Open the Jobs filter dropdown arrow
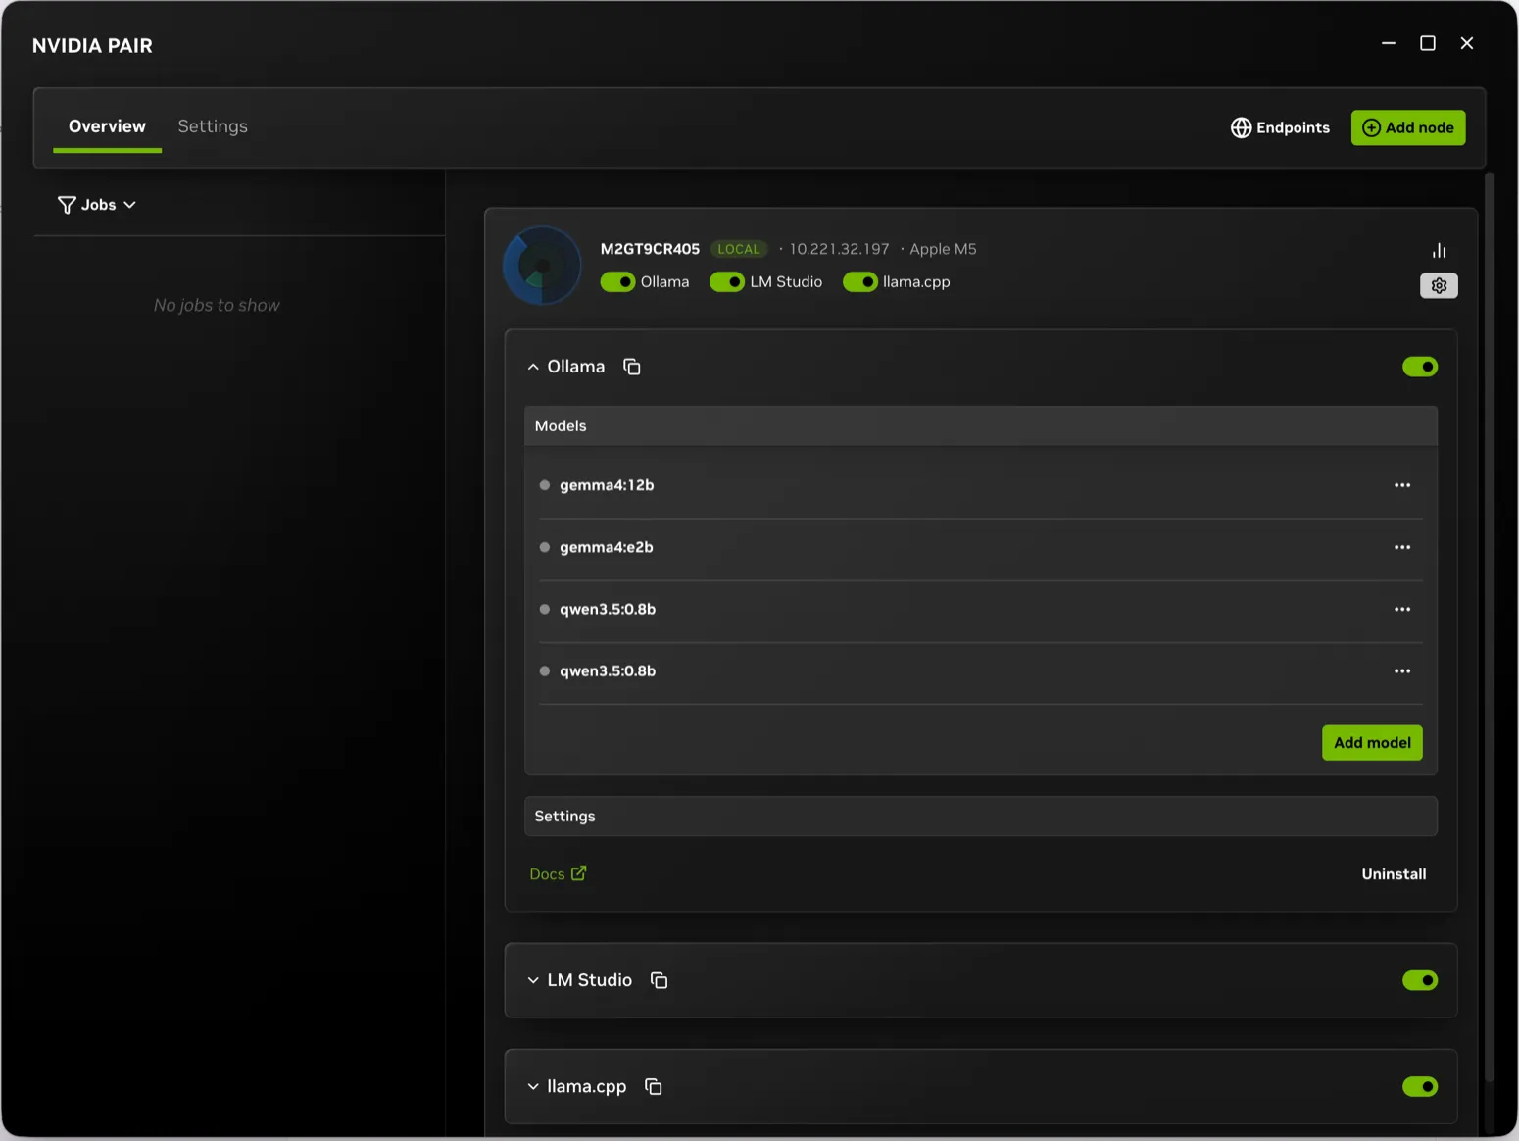Image resolution: width=1519 pixels, height=1141 pixels. tap(130, 205)
